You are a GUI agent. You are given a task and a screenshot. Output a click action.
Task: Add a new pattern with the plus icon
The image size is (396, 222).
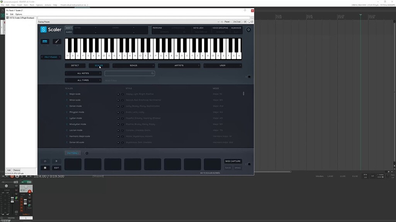point(87,153)
